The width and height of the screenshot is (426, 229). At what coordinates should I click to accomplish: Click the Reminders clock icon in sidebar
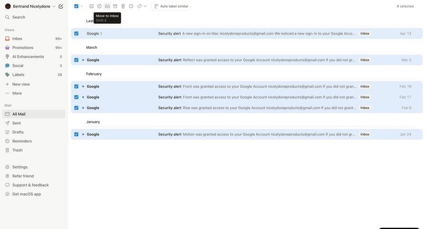7,141
